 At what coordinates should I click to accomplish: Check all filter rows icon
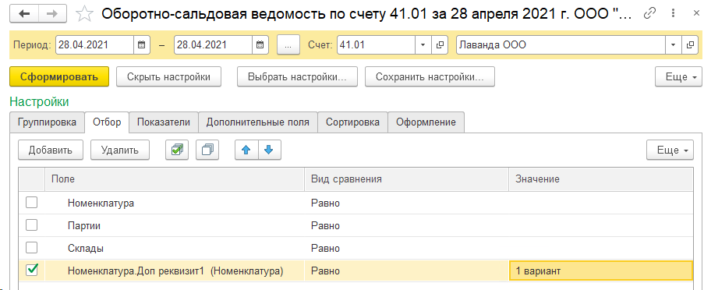(177, 150)
